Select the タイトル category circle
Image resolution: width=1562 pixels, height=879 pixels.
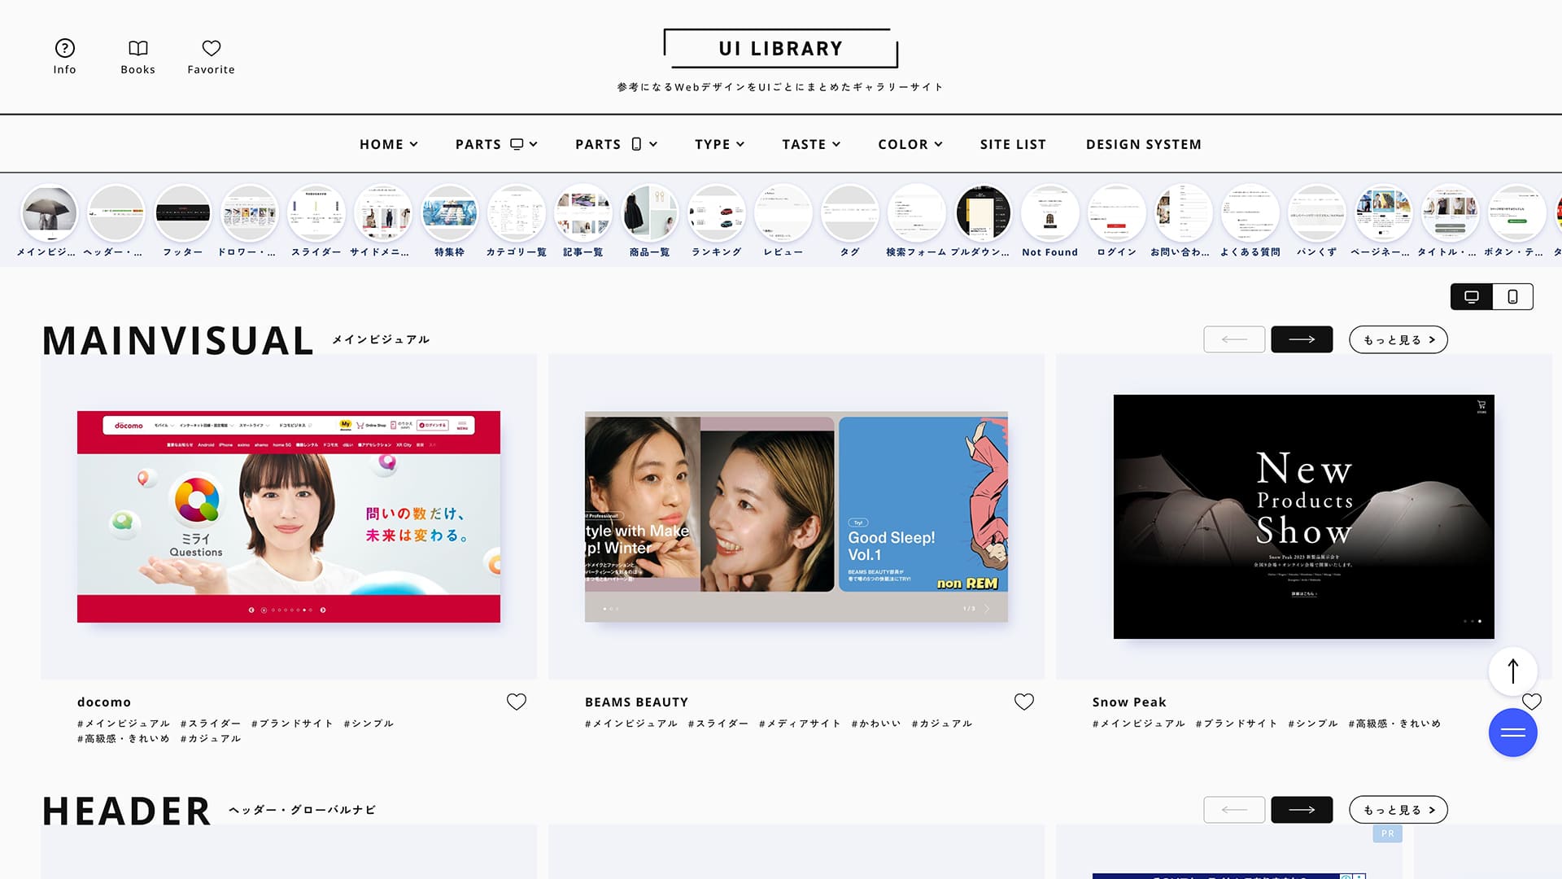tap(1451, 213)
